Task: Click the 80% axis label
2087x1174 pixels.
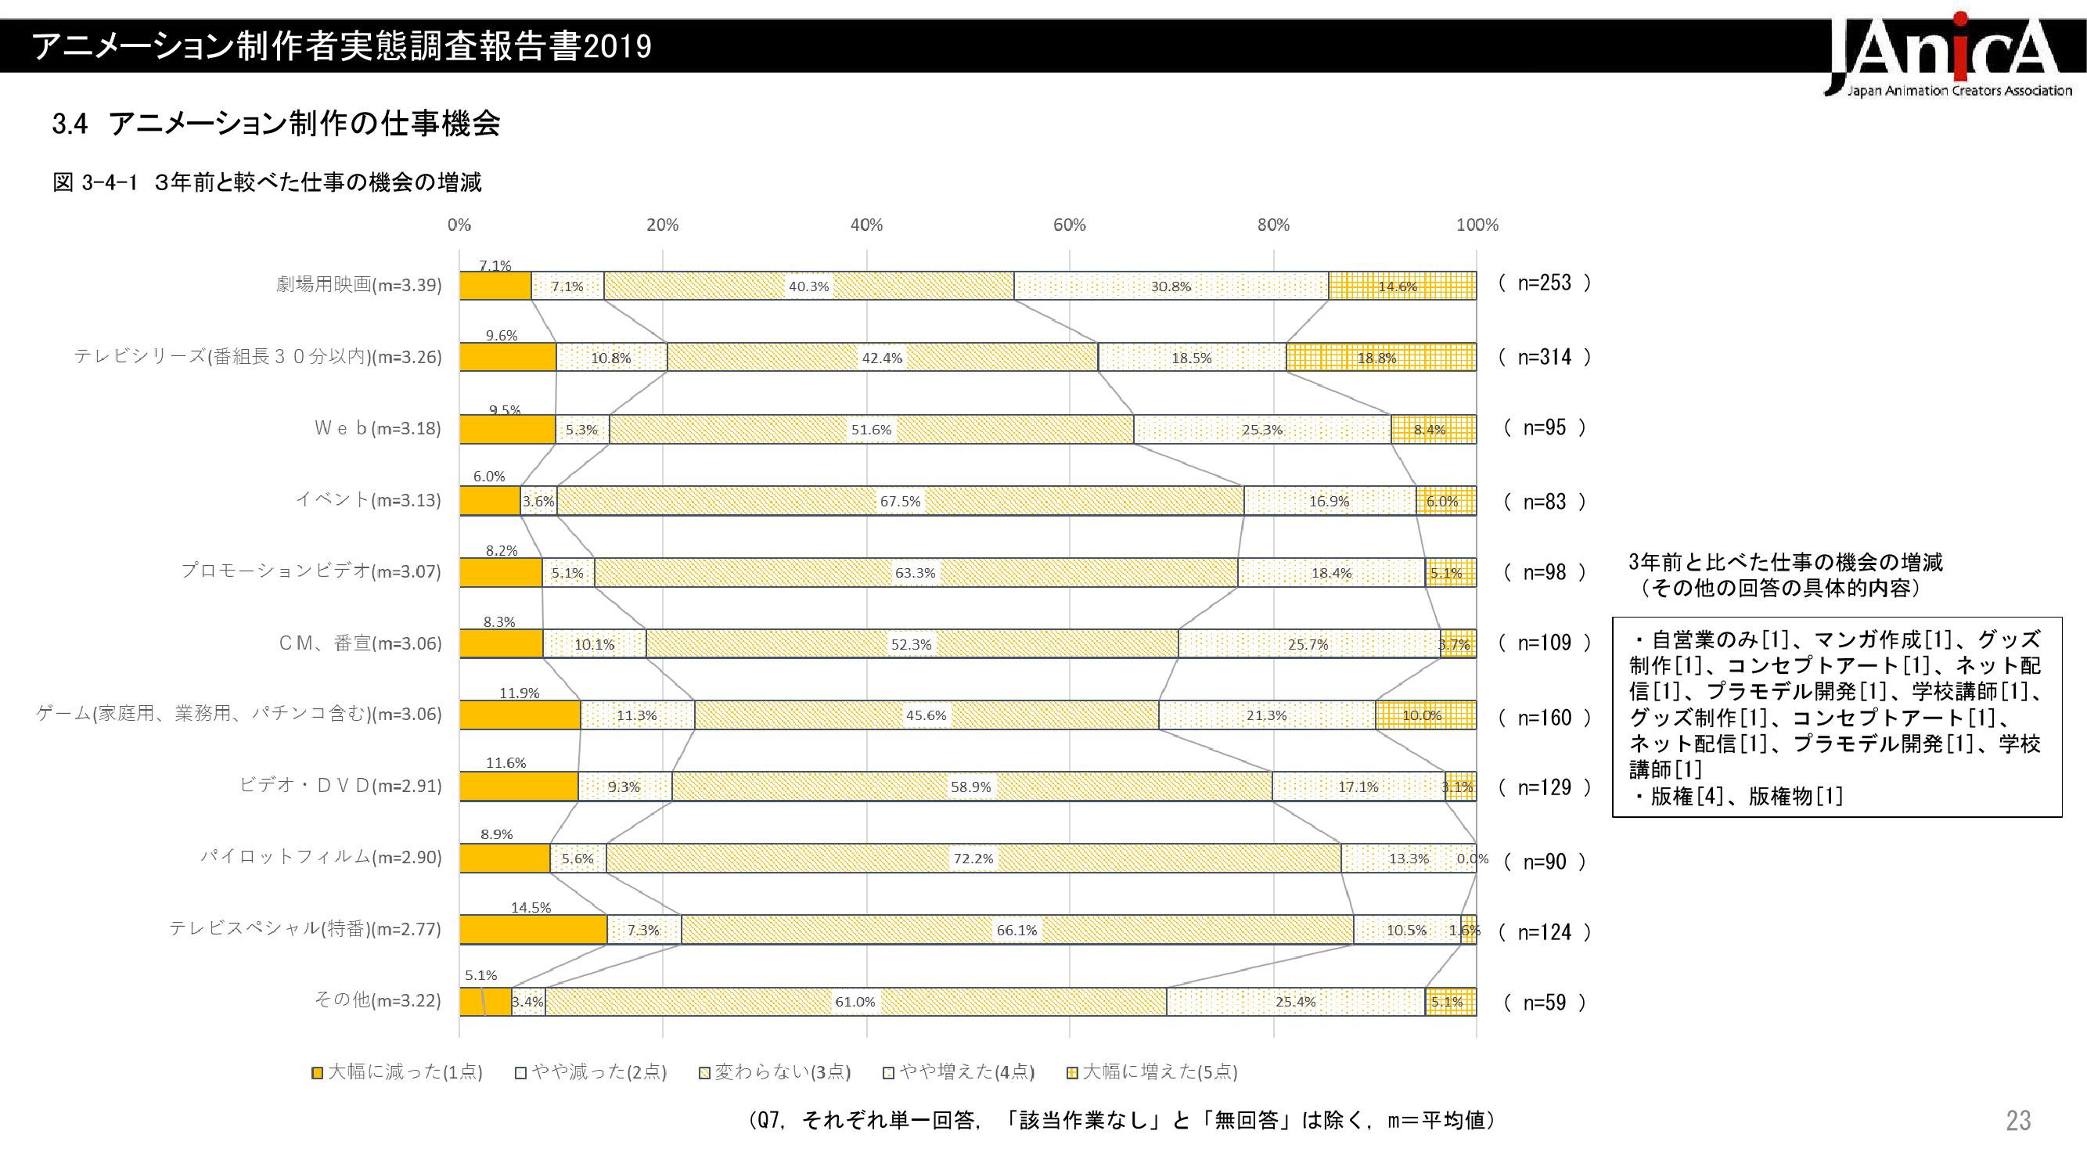Action: point(1274,225)
